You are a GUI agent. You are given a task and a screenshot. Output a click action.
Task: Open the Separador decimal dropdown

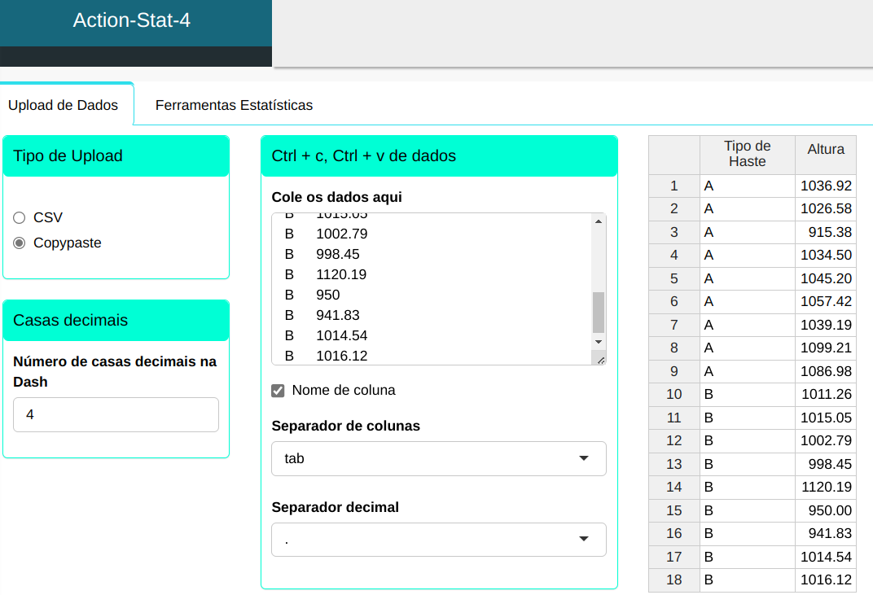click(x=438, y=540)
